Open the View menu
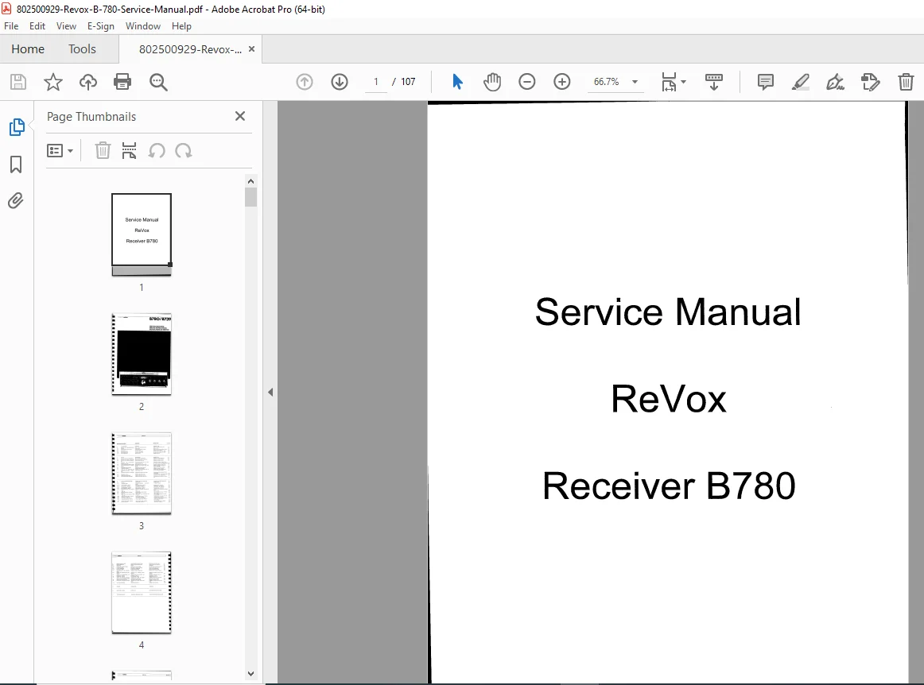Screen dimensions: 924x685 pos(66,26)
